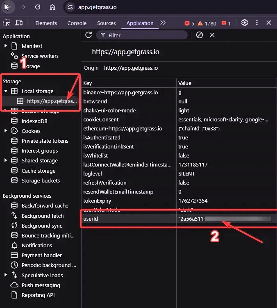277x308 pixels.
Task: Sort table by Value column header
Action: [x=227, y=83]
